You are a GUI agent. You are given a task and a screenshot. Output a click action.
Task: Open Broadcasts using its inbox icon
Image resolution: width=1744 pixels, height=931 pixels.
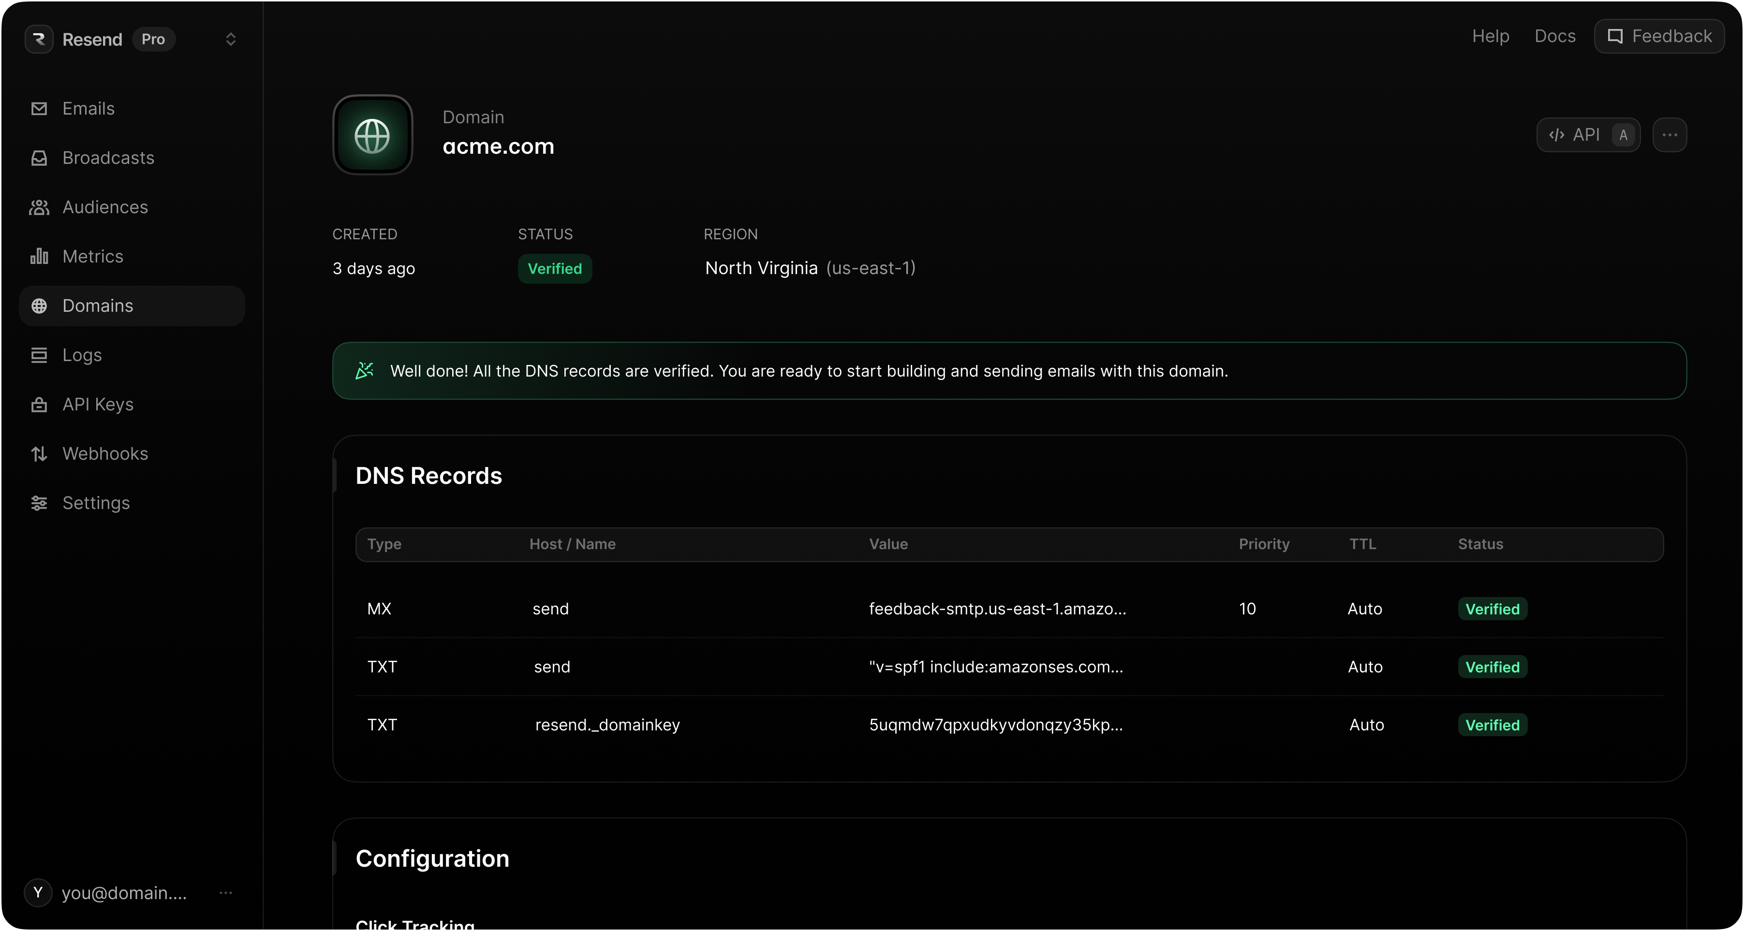(x=39, y=158)
